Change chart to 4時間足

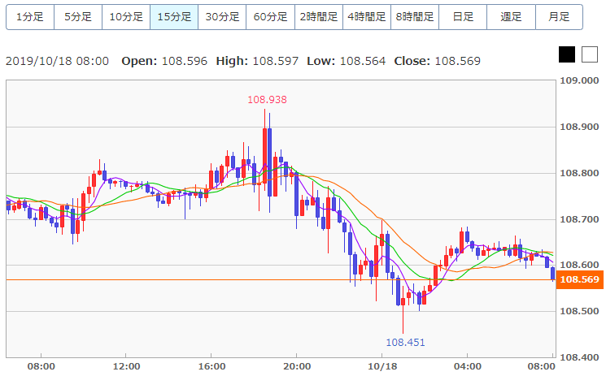367,17
